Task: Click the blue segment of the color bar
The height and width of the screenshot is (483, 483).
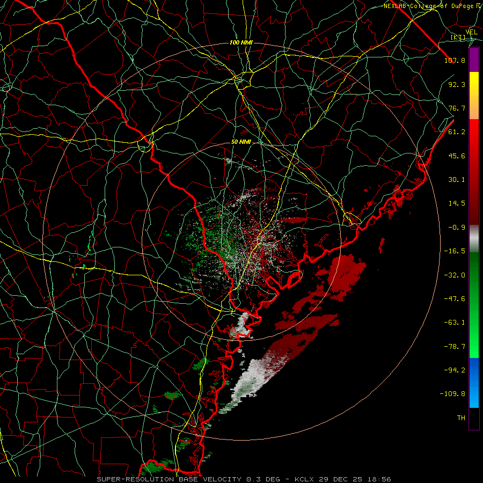Action: (x=474, y=383)
